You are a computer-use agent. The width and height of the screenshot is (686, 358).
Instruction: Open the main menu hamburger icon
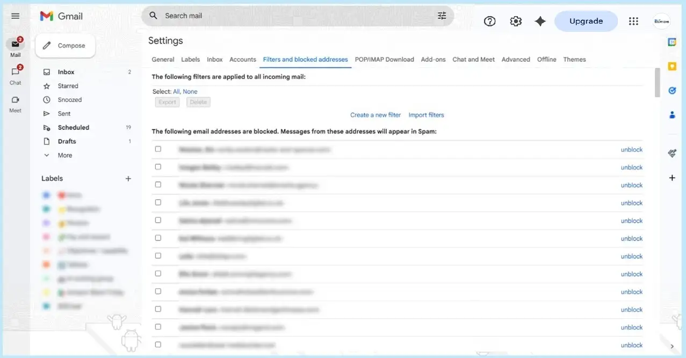pos(15,16)
